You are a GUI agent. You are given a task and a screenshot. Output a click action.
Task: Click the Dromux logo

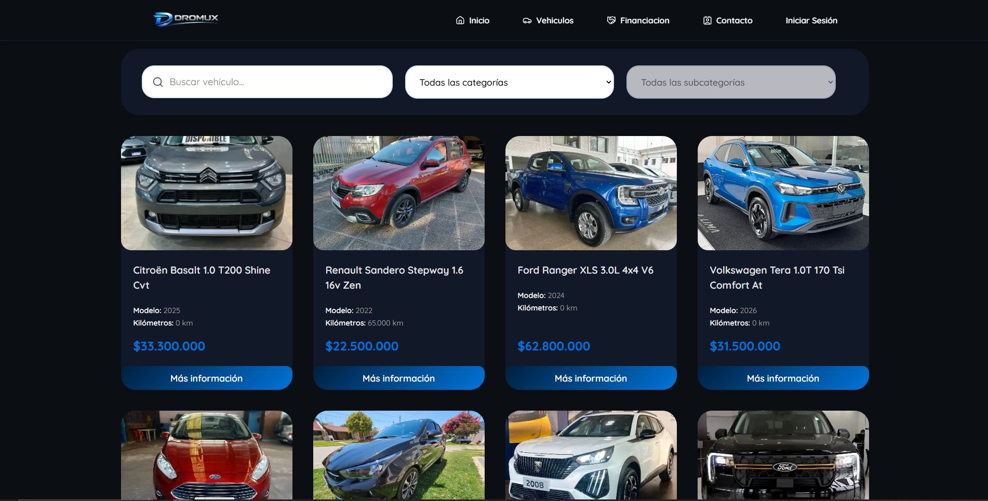(185, 19)
